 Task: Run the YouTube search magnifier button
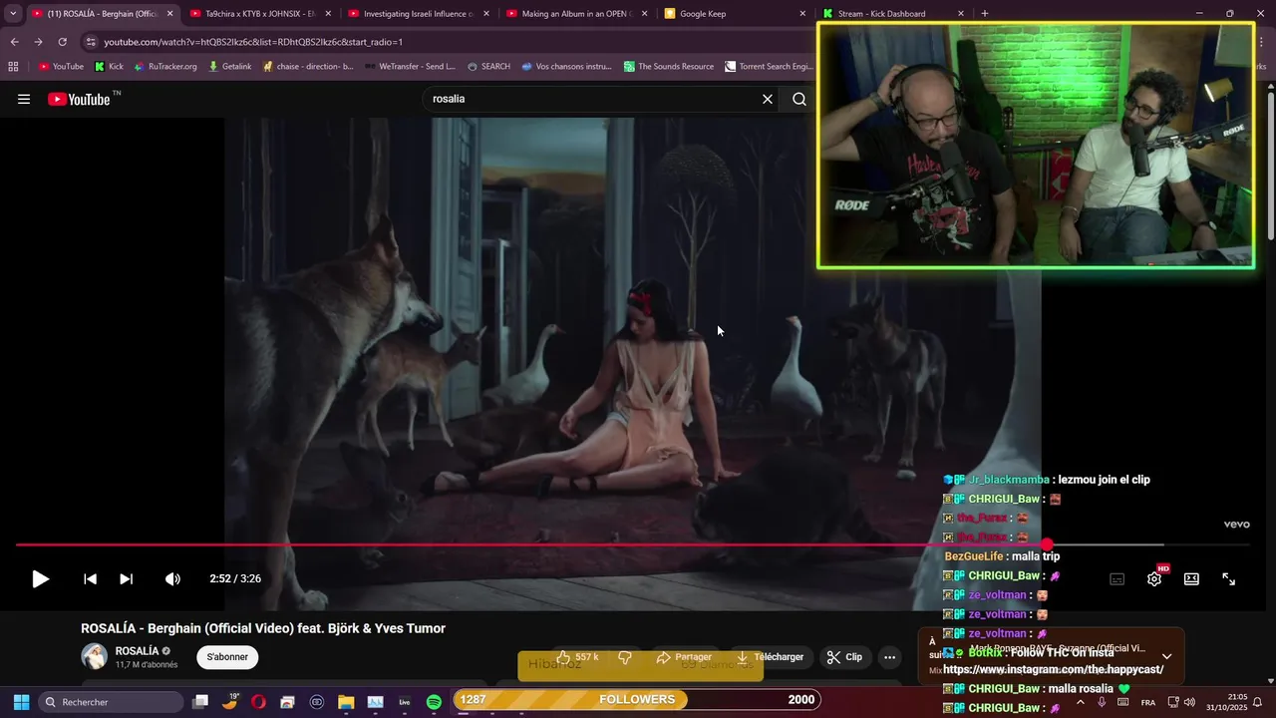[x=799, y=99]
